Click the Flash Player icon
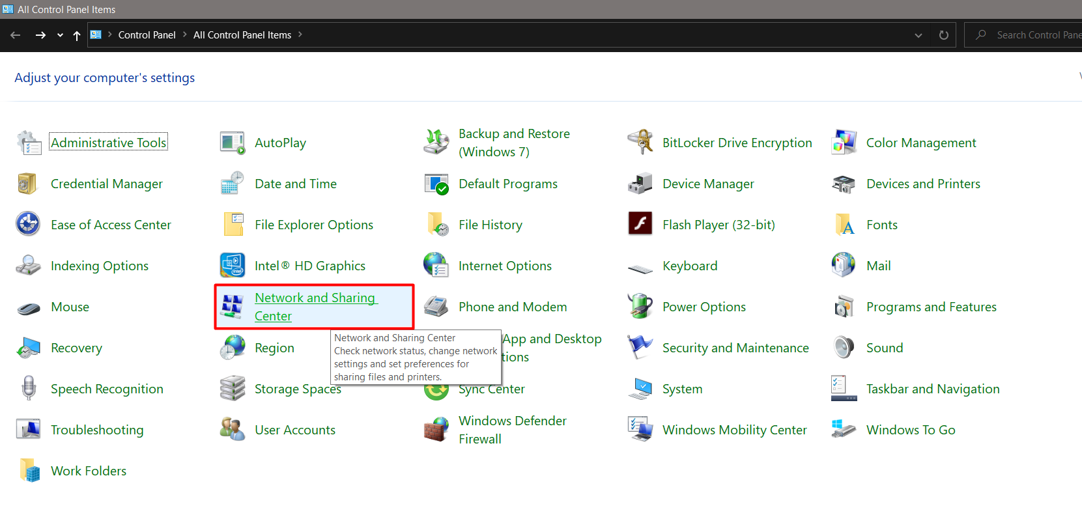 (x=640, y=225)
